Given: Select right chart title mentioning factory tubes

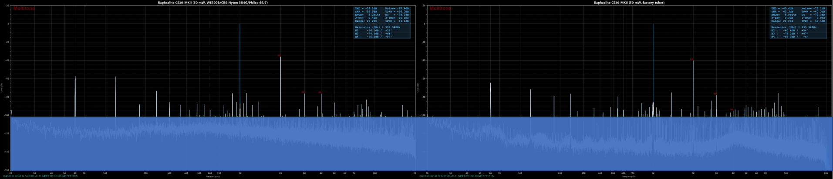Looking at the screenshot, I should pos(629,3).
